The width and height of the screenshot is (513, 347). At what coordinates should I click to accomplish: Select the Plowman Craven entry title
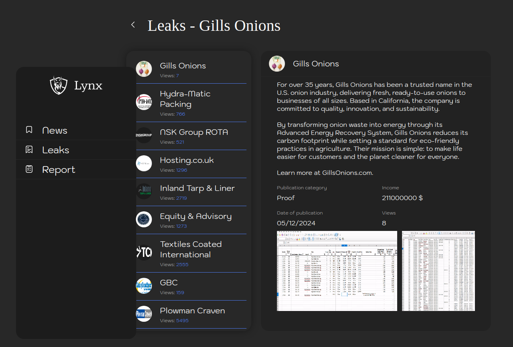pyautogui.click(x=192, y=311)
